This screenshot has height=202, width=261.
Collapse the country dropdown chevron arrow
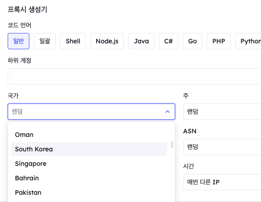pos(168,112)
